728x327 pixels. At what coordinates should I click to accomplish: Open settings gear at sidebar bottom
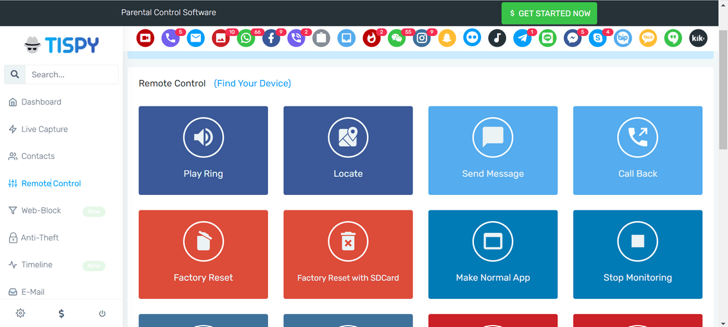[x=21, y=313]
